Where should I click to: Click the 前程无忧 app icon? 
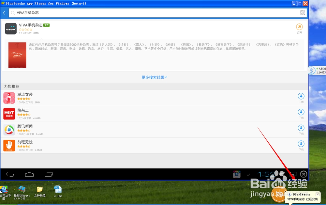coord(9,146)
